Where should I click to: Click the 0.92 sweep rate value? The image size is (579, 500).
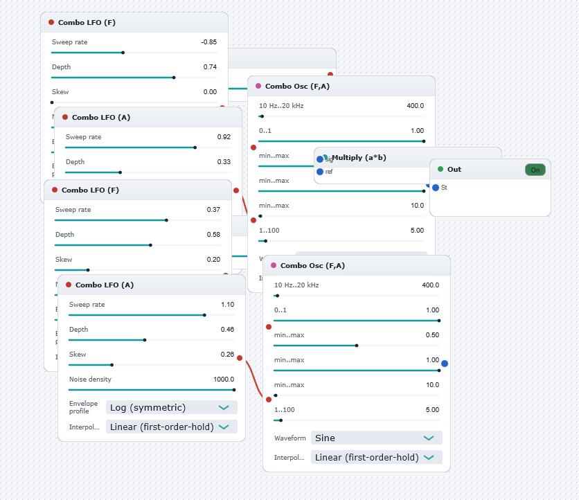pyautogui.click(x=224, y=137)
